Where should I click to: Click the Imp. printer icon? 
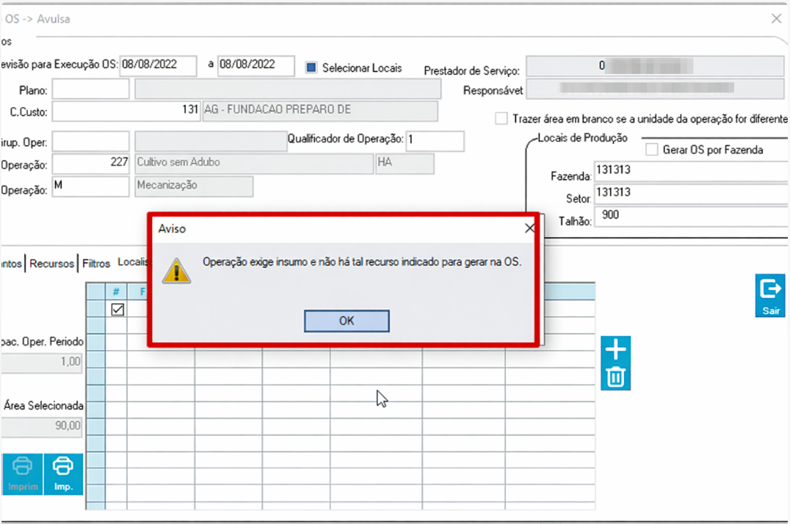click(63, 474)
